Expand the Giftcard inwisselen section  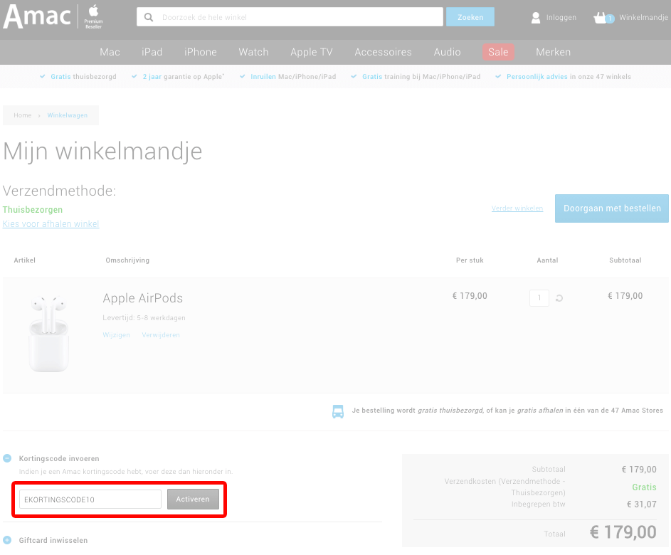click(x=7, y=540)
